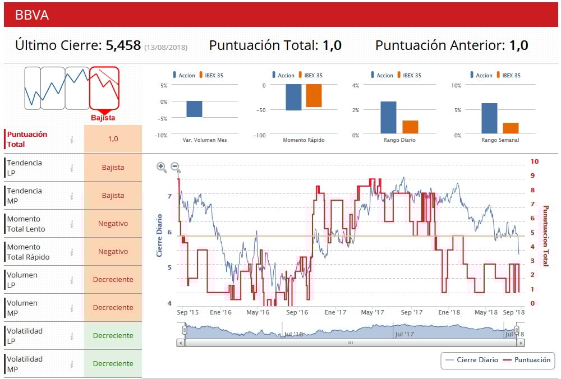Open info icon for Volumen LP
Image resolution: width=561 pixels, height=379 pixels.
coord(72,280)
